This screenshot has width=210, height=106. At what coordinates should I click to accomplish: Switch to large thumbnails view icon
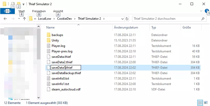pos(206,103)
